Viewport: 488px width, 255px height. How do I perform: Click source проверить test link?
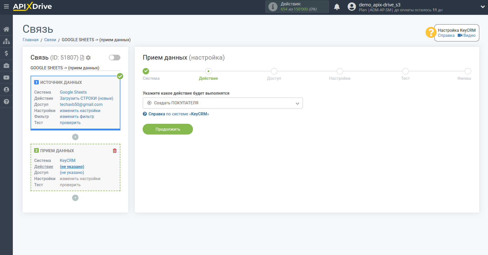coord(70,123)
